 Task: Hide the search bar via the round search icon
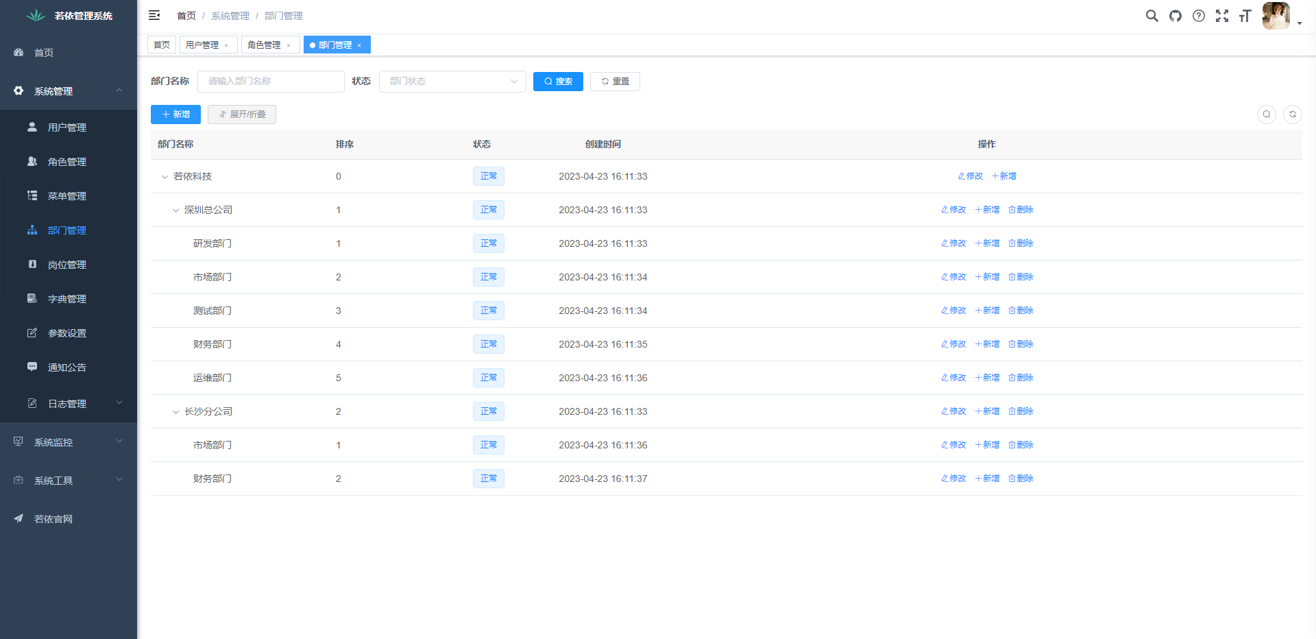pos(1267,114)
